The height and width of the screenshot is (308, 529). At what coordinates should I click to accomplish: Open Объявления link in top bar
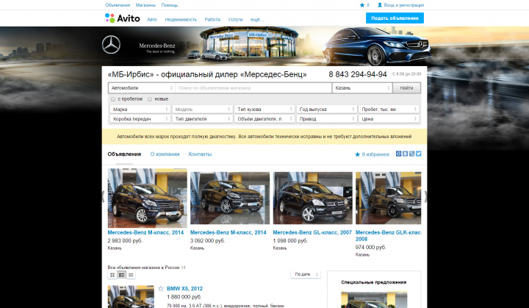(118, 5)
